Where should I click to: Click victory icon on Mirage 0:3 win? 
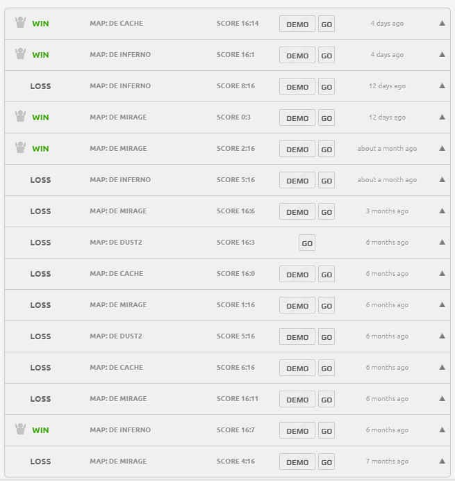coord(20,116)
